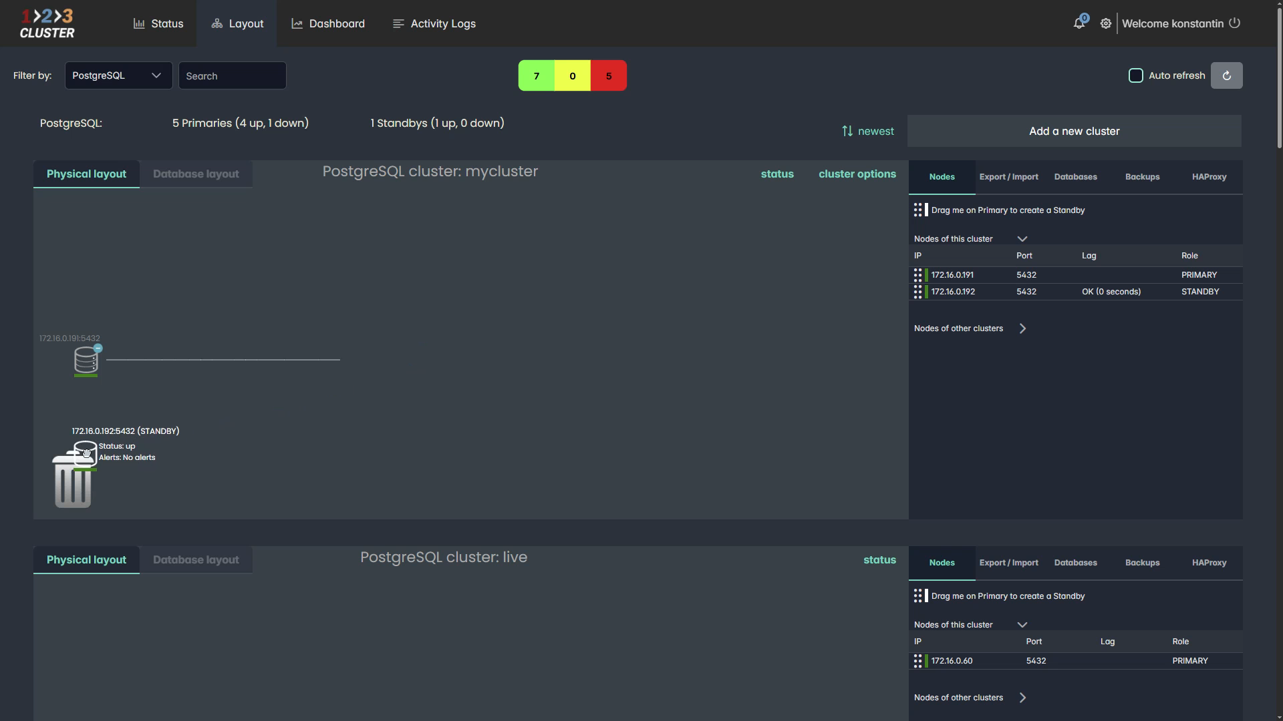Enable the Auto refresh checkbox
This screenshot has width=1283, height=721.
[1135, 75]
